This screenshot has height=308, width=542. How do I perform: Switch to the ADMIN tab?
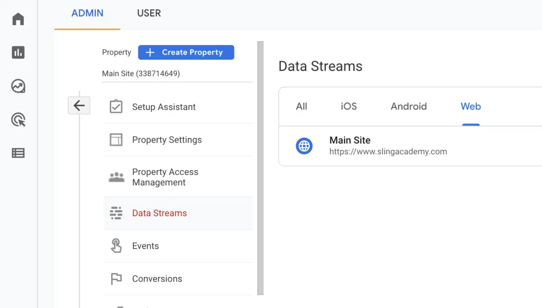pos(87,13)
